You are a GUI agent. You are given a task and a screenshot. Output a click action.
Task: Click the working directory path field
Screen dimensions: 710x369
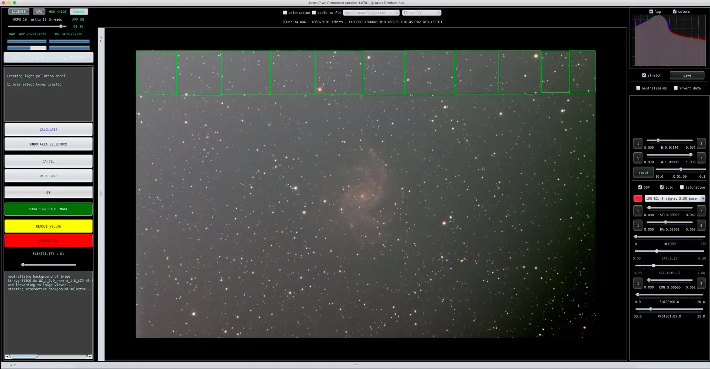tap(48, 58)
